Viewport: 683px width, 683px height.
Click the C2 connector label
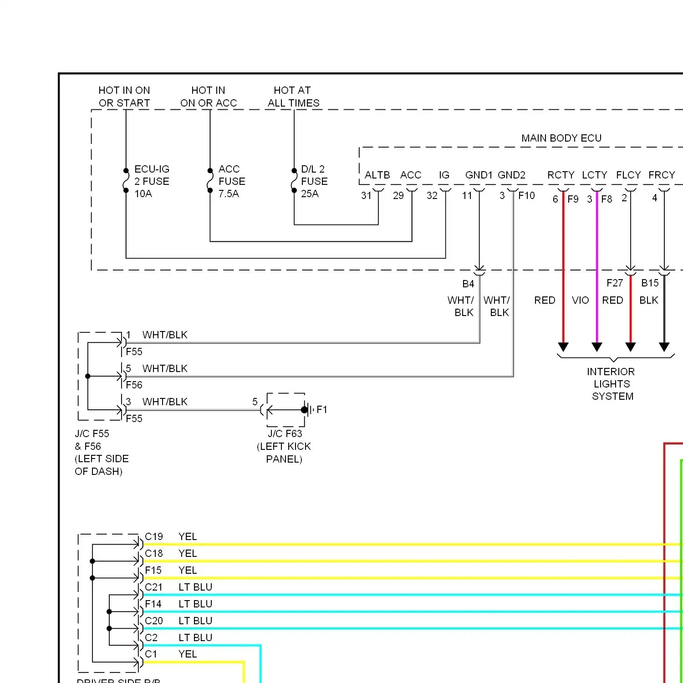coord(151,637)
